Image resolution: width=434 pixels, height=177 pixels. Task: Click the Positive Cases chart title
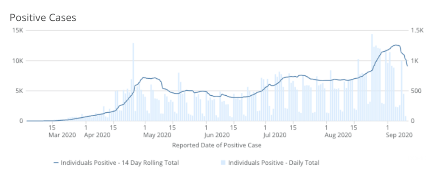43,18
